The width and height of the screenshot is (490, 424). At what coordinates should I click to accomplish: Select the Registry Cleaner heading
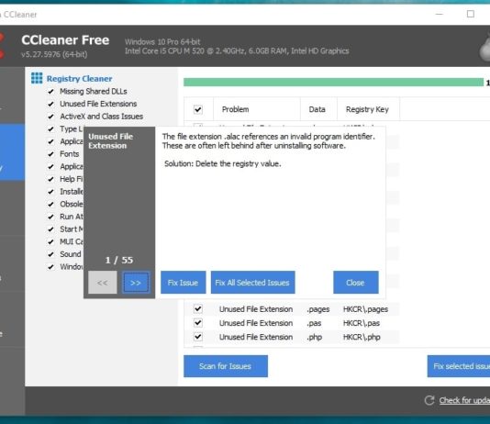pyautogui.click(x=80, y=79)
